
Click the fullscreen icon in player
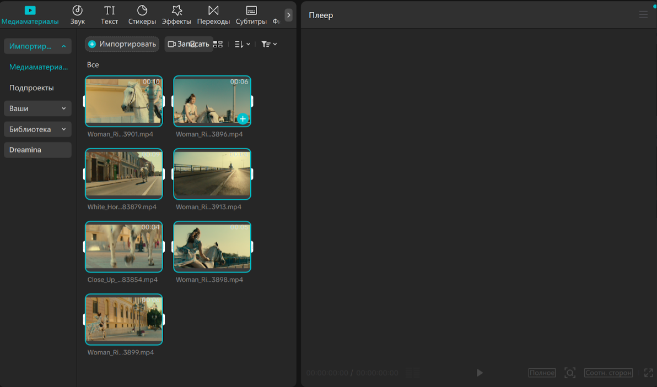pyautogui.click(x=648, y=373)
